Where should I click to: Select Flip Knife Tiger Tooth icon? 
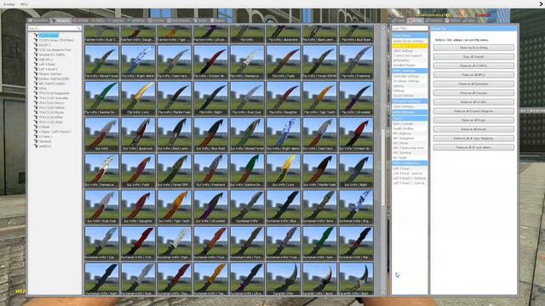(x=320, y=99)
